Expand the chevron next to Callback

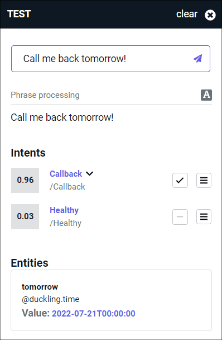[x=89, y=173]
